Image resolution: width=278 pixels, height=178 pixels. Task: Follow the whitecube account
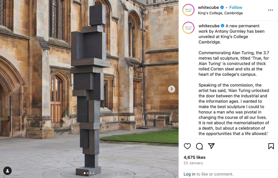coord(236,8)
